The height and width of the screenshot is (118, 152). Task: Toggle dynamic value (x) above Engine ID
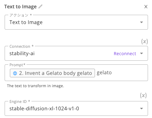tap(143, 96)
